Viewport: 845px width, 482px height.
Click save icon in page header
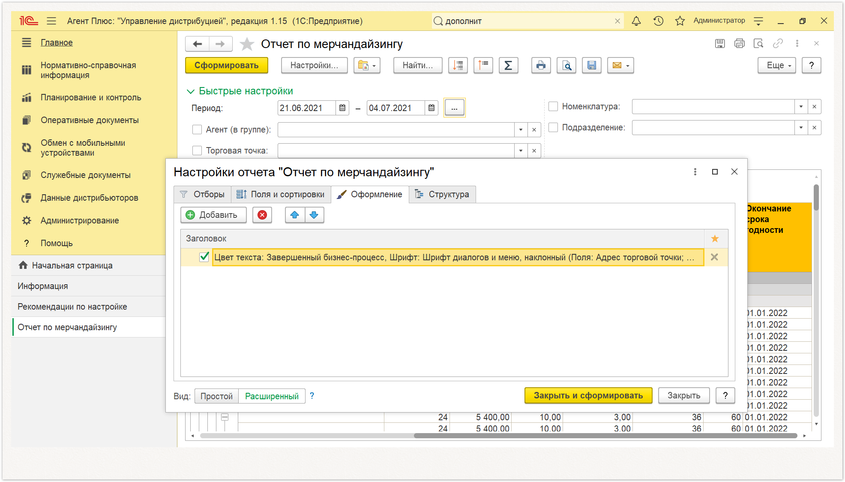(x=720, y=43)
